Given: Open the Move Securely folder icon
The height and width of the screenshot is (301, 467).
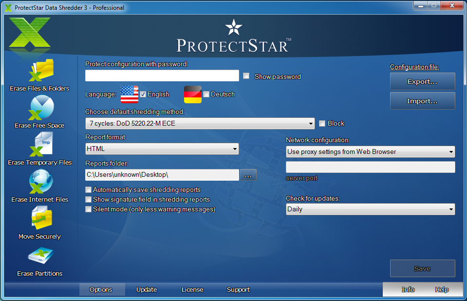Looking at the screenshot, I should [x=42, y=218].
